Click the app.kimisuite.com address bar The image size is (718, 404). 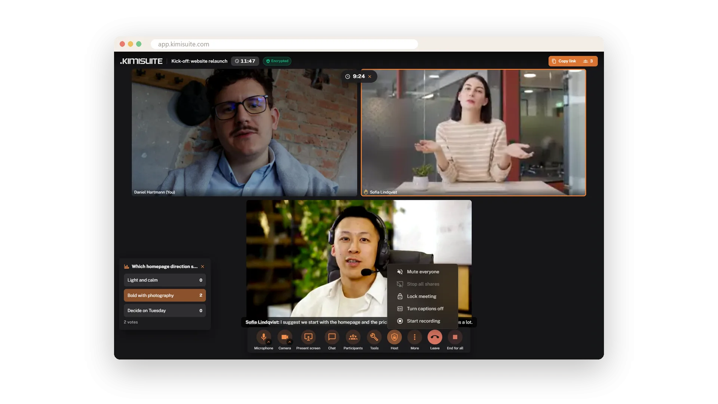284,44
